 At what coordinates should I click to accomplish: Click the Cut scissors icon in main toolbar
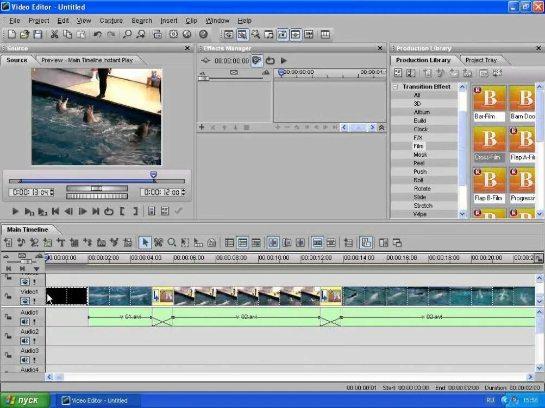pos(54,34)
